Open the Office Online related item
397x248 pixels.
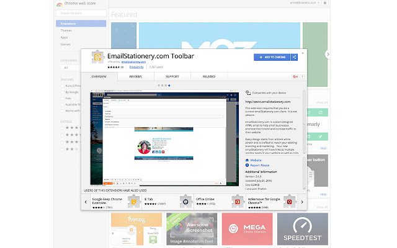[220, 202]
